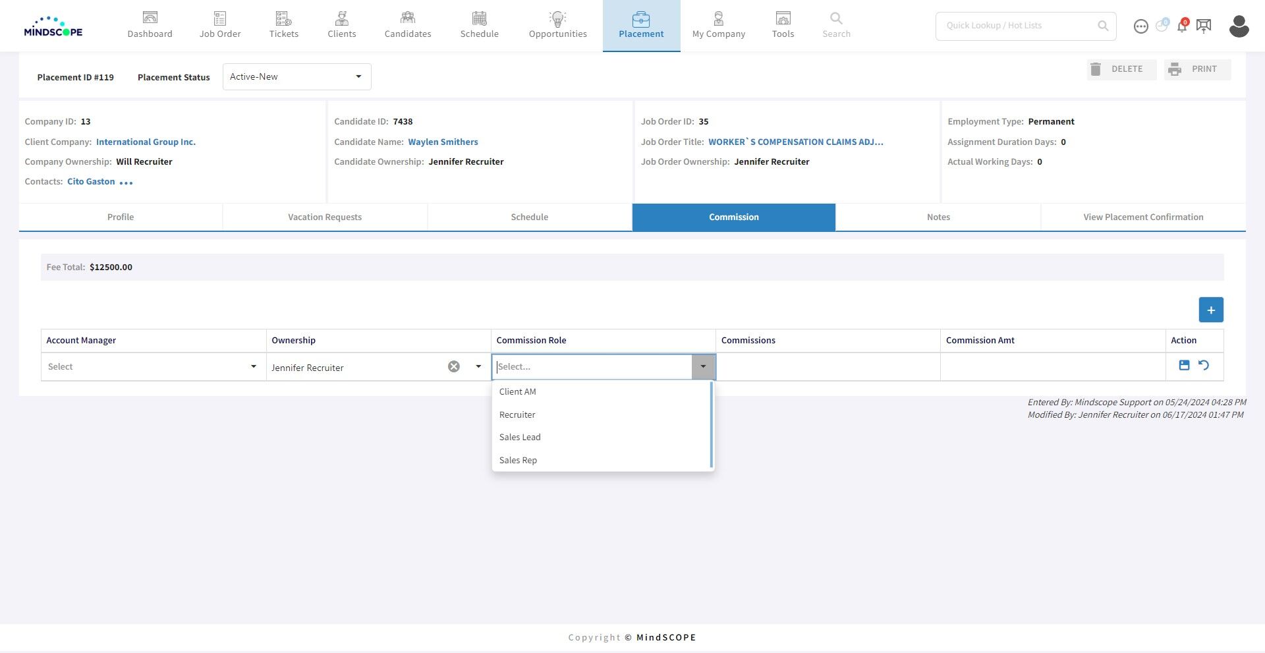The image size is (1265, 653).
Task: Open the Tickets module
Action: click(283, 26)
